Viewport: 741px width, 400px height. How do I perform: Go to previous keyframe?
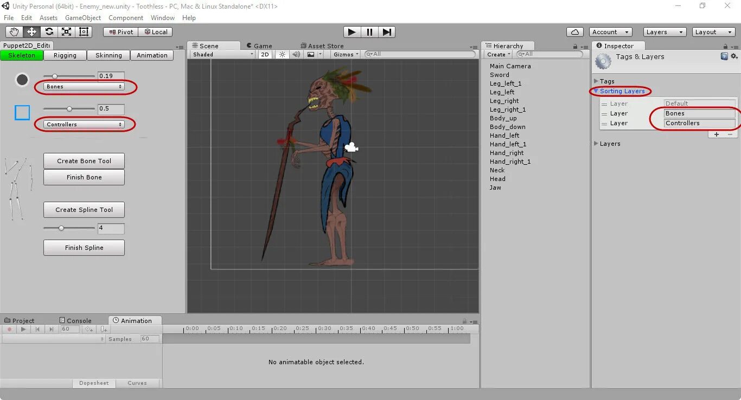[37, 329]
